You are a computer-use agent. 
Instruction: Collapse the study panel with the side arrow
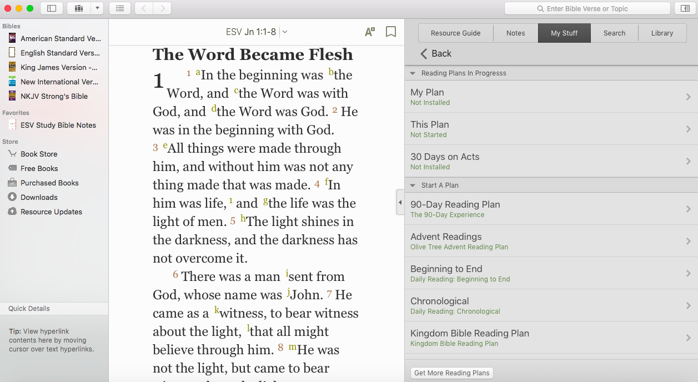[x=400, y=203]
